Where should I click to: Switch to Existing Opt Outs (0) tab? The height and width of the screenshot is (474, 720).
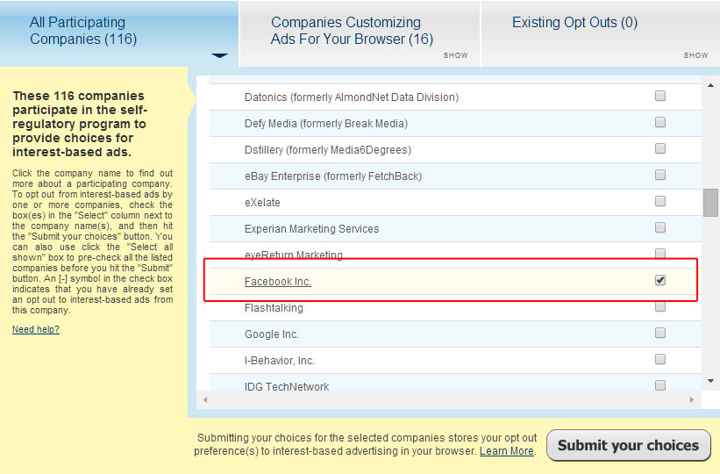[601, 33]
